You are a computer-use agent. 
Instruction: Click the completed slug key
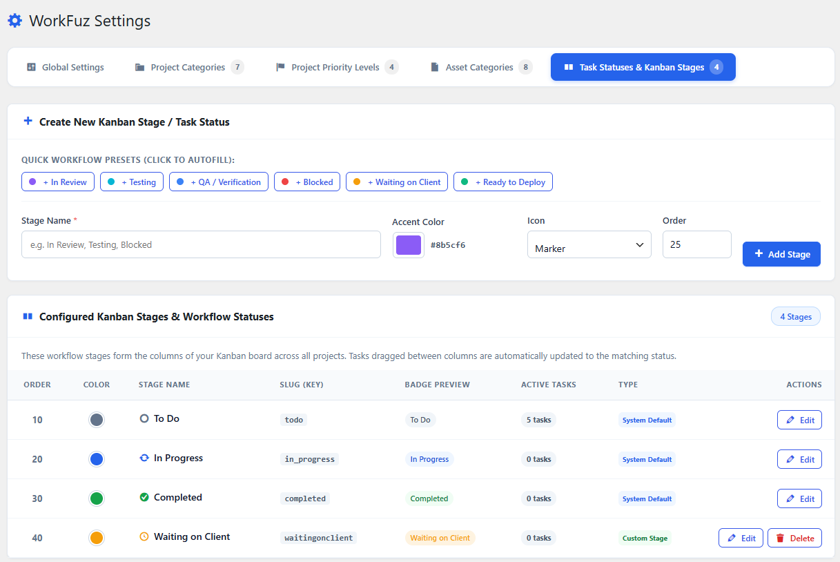pos(305,498)
